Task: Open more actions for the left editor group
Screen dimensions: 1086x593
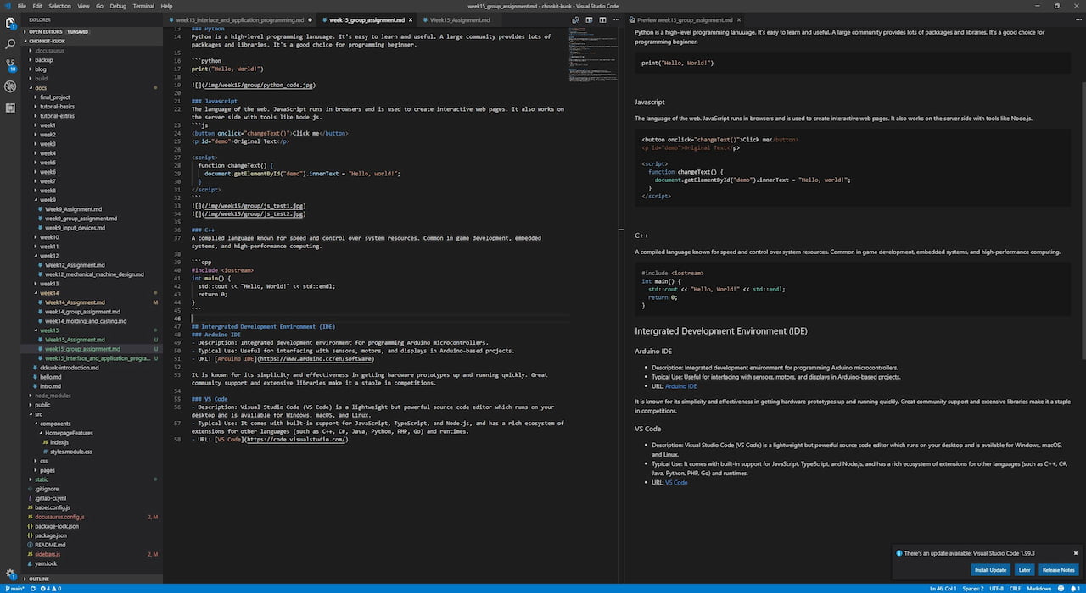Action: pos(615,19)
